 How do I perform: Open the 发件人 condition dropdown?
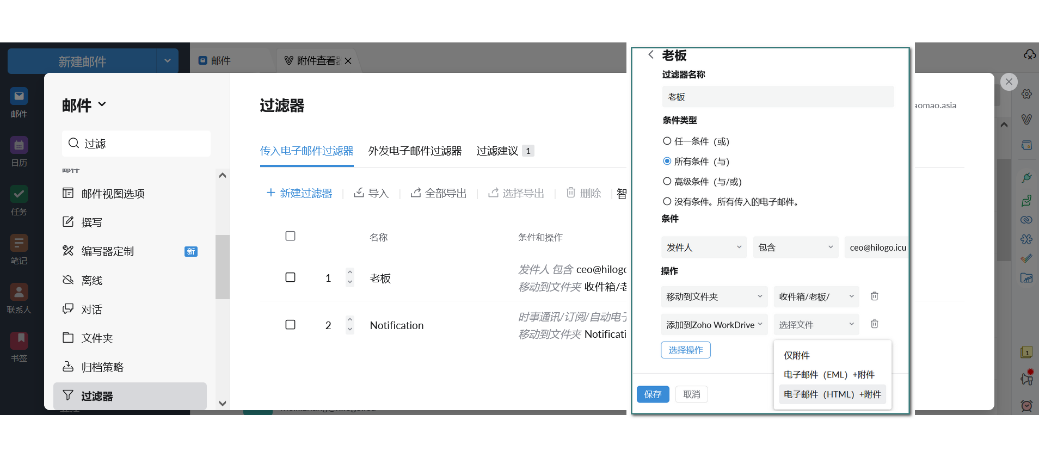click(x=704, y=247)
